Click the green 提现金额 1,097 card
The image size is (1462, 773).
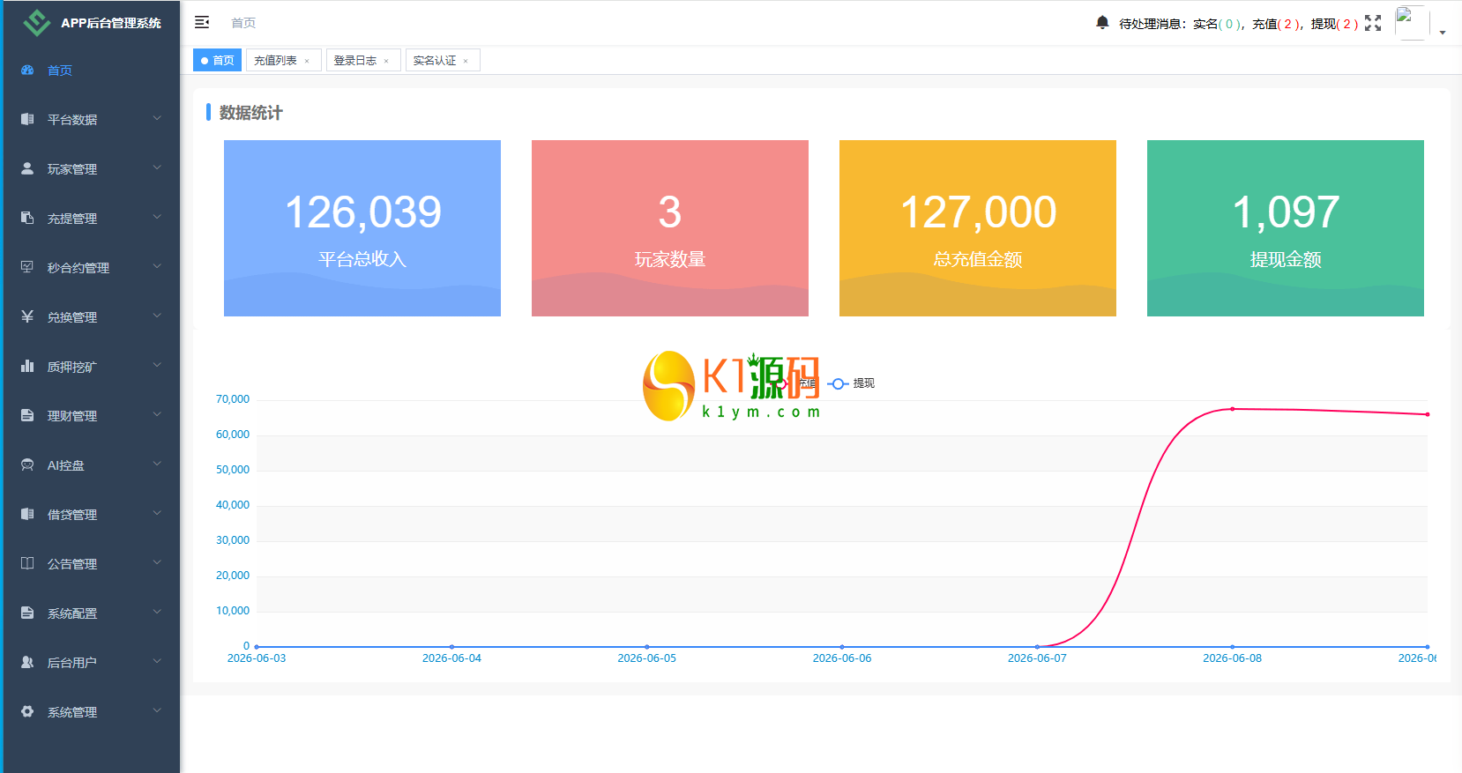1286,228
